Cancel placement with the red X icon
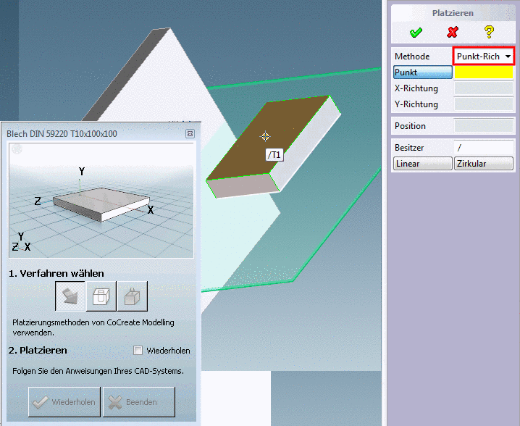 click(x=453, y=32)
